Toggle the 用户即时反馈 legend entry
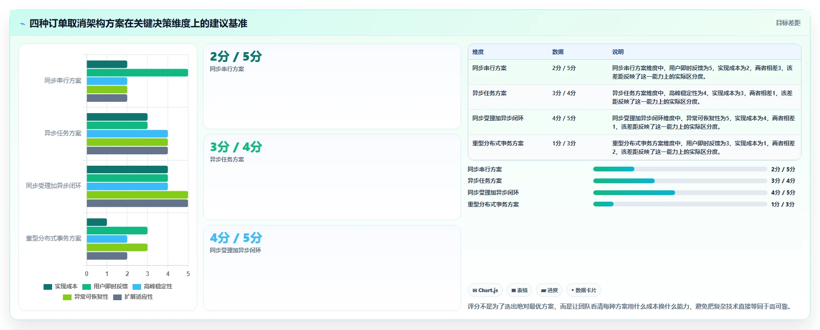The image size is (820, 330). [105, 286]
